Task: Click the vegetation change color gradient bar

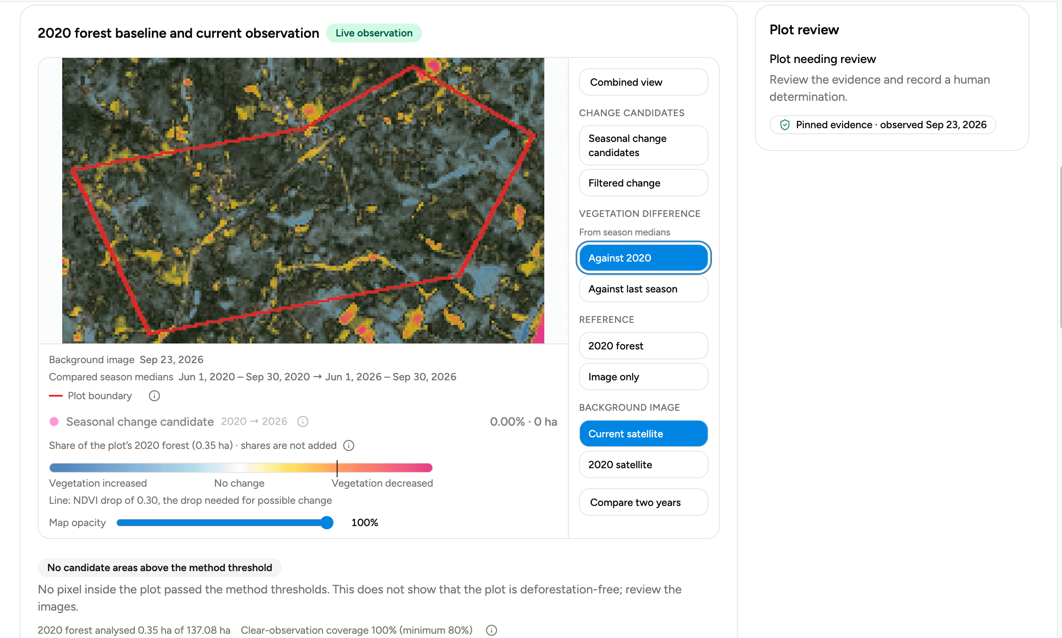Action: (x=241, y=468)
